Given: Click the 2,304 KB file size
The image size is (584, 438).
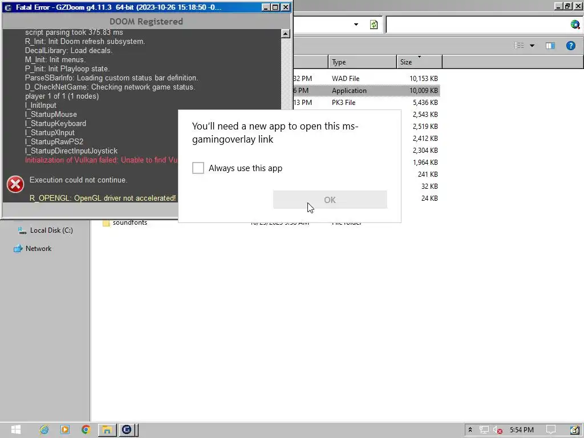Looking at the screenshot, I should point(425,150).
